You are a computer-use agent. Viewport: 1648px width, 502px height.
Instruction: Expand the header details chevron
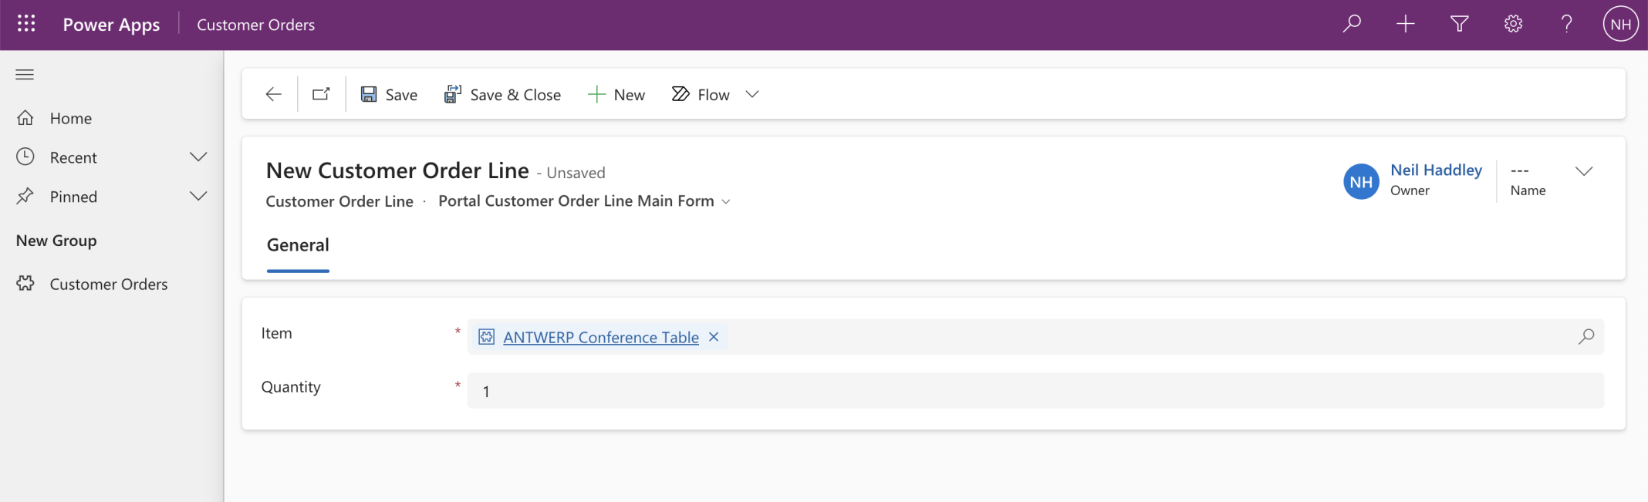pyautogui.click(x=1583, y=171)
